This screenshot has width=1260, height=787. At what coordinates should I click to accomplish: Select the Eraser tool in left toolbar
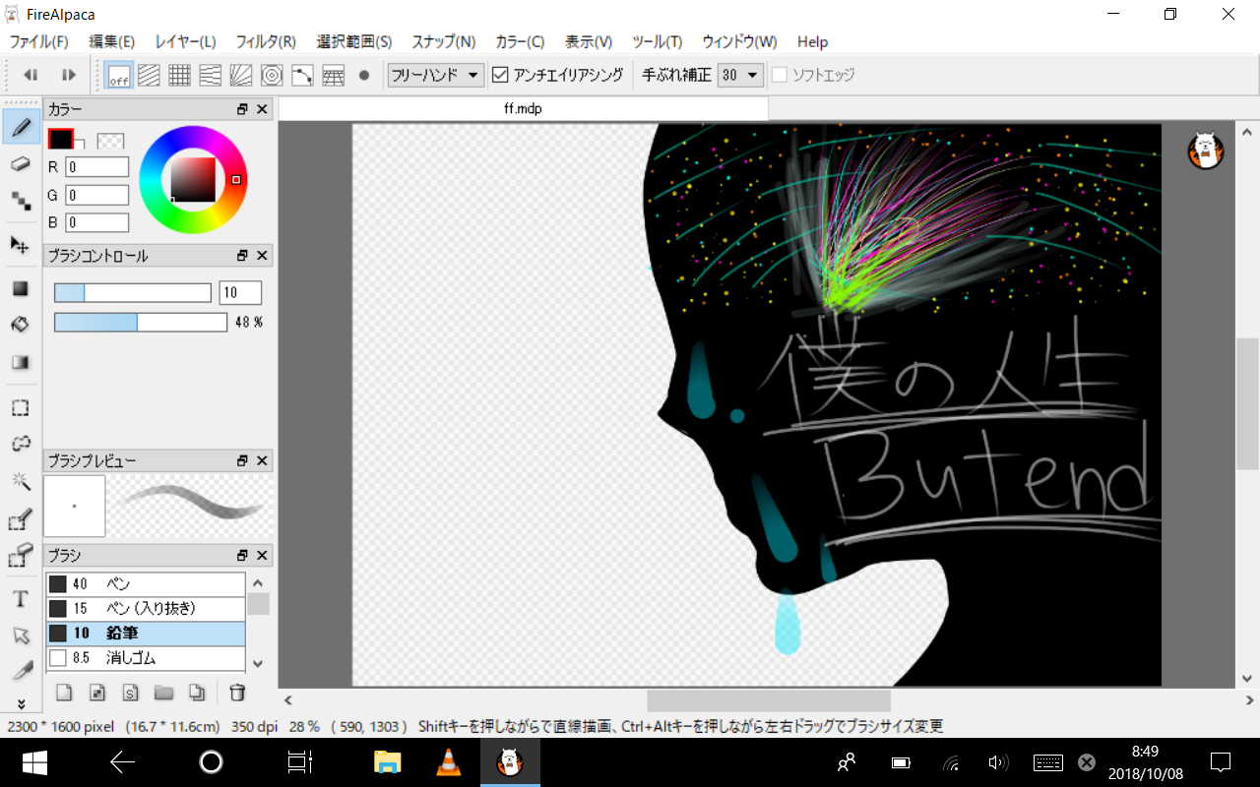[21, 164]
